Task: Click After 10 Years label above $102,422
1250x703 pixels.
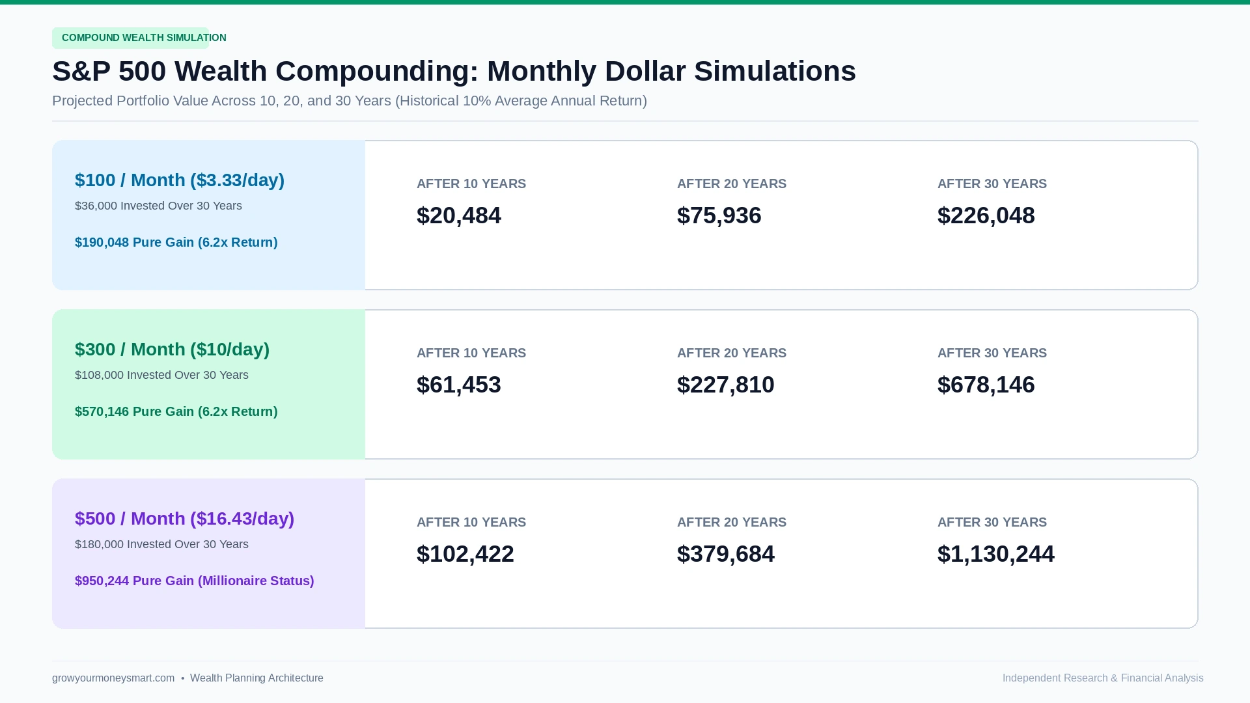Action: (x=471, y=522)
